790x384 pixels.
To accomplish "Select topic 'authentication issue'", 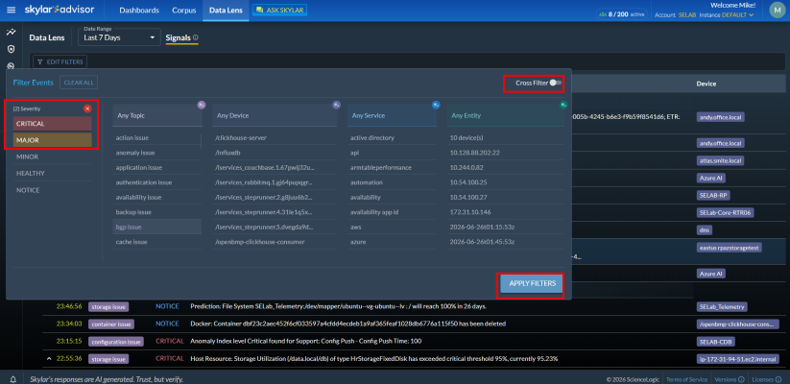I will coord(157,182).
